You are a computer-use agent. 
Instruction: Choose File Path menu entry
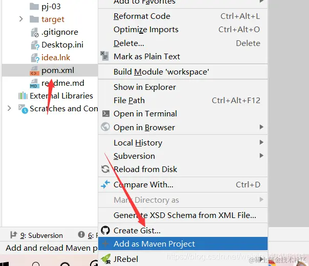[183, 101]
